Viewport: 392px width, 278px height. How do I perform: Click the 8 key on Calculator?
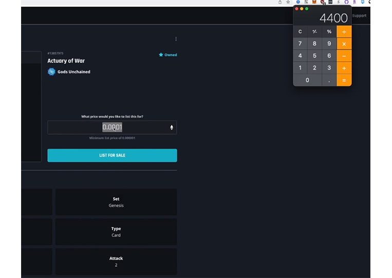[x=314, y=44]
